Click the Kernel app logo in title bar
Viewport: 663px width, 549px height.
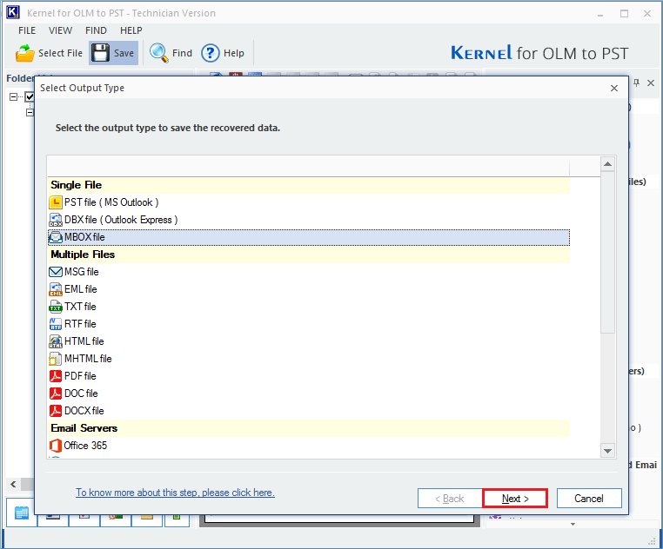13,12
